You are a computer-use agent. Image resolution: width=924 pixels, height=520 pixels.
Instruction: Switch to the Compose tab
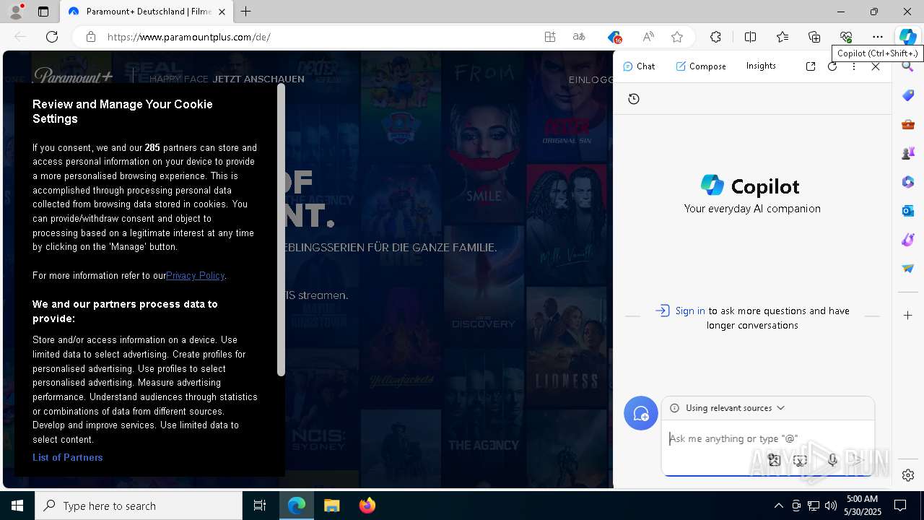pyautogui.click(x=701, y=66)
